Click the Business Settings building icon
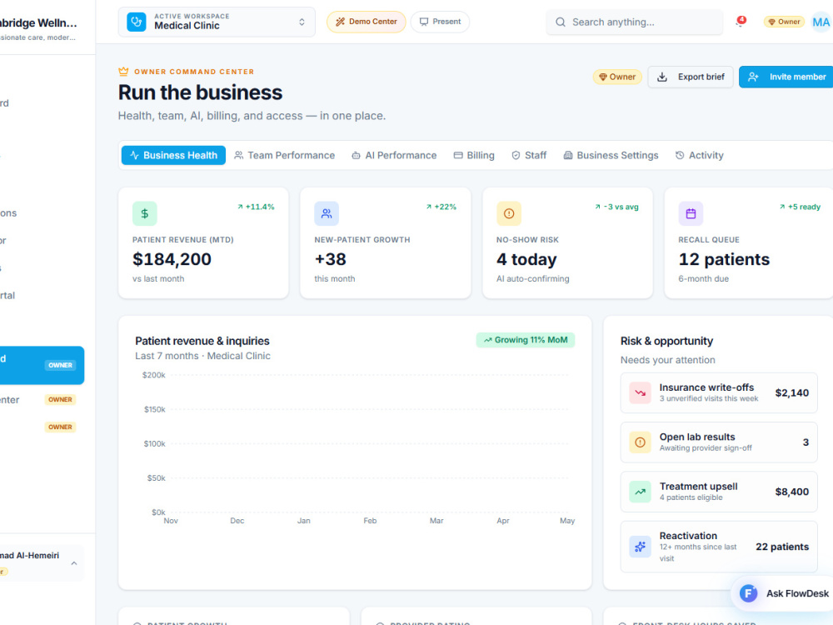 click(568, 155)
